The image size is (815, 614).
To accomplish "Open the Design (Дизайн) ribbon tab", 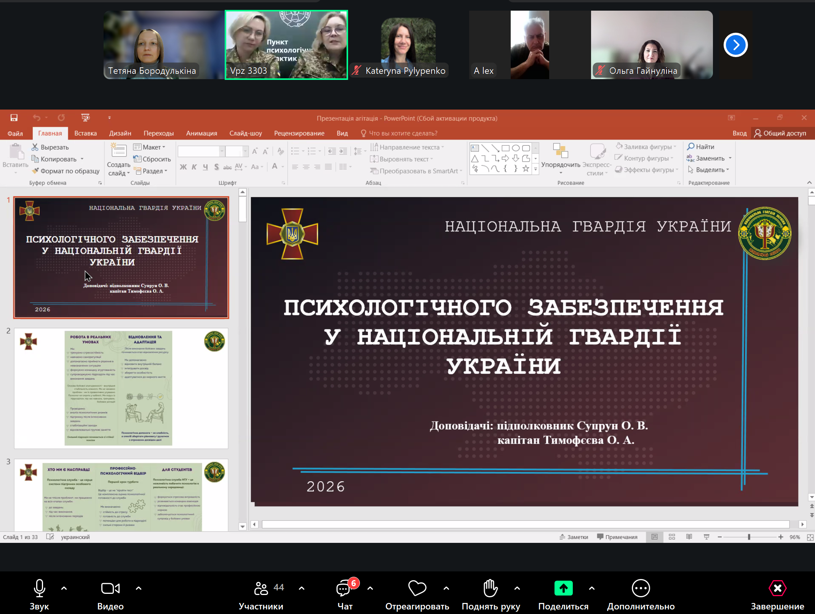I will [120, 133].
